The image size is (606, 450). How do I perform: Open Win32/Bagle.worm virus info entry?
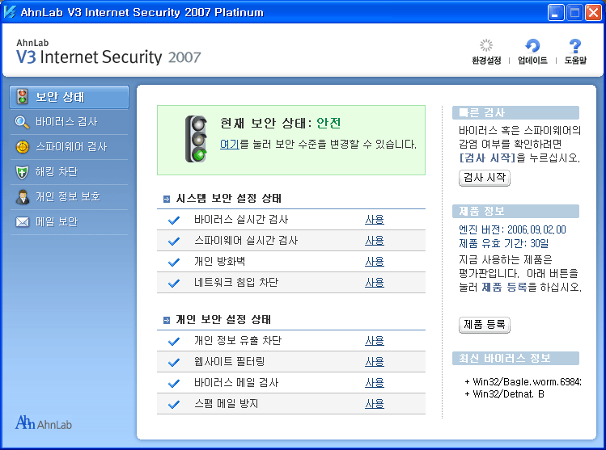(523, 382)
